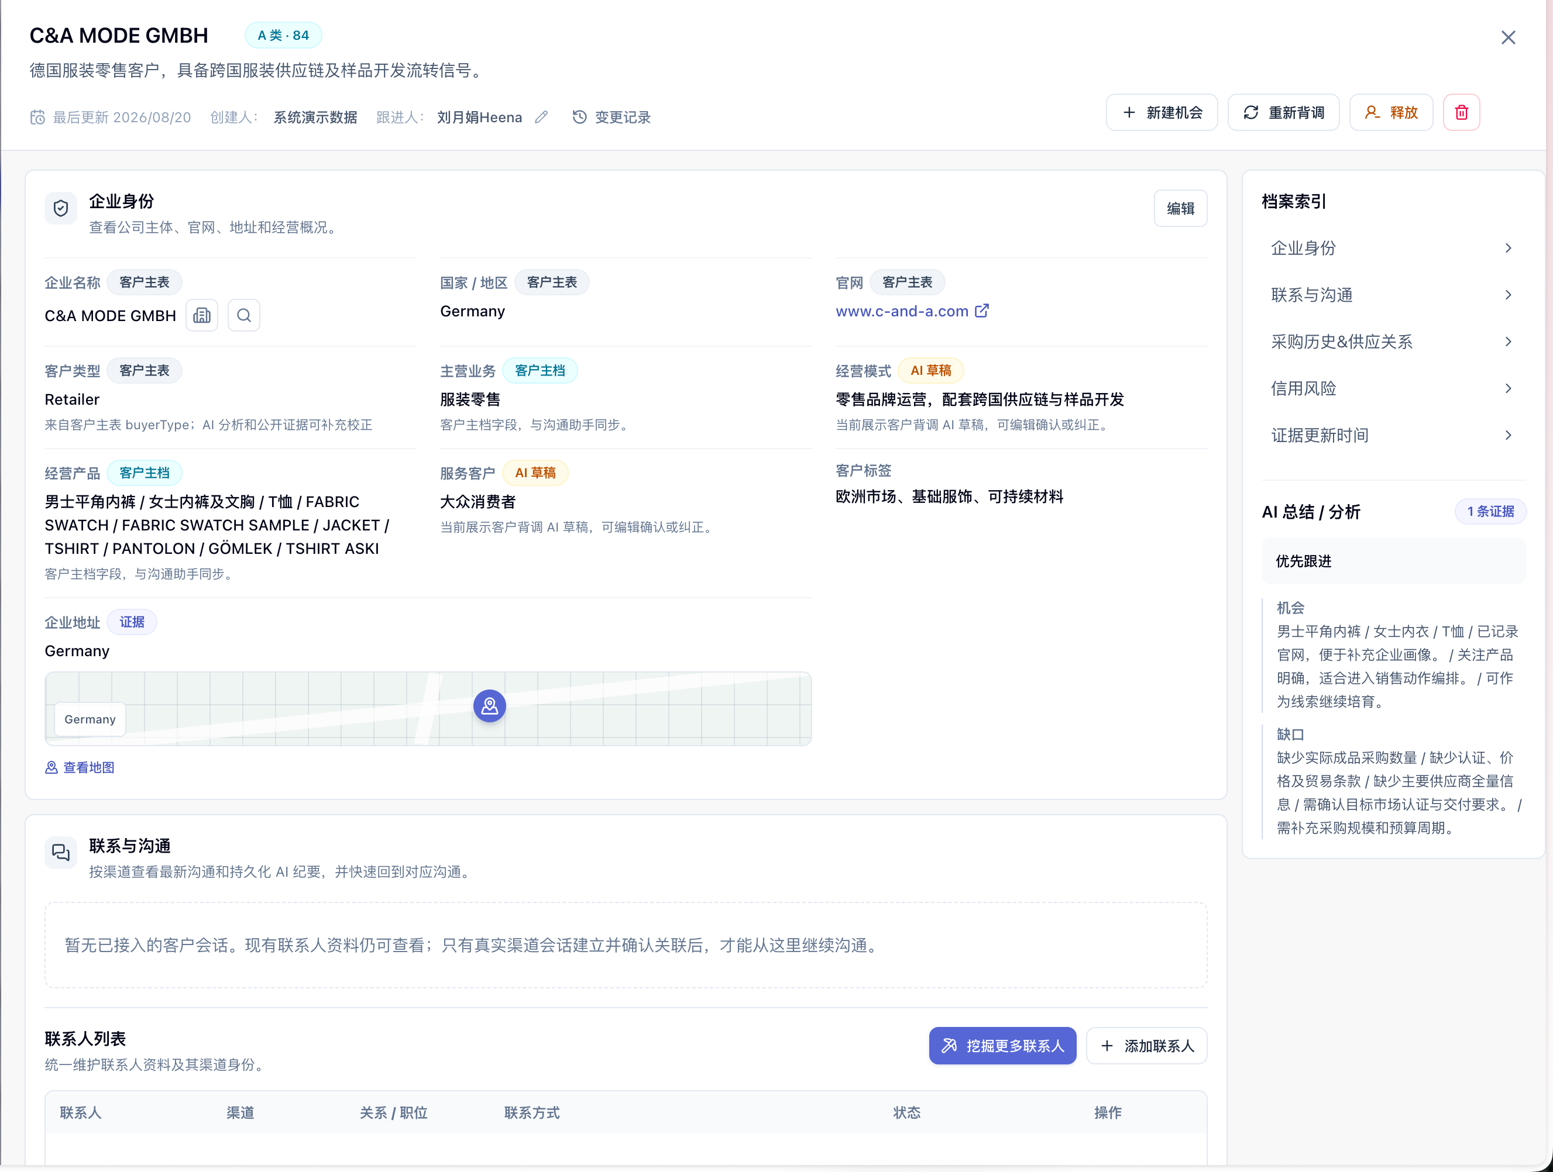Click the 释放 release button
The image size is (1553, 1172).
(1390, 112)
